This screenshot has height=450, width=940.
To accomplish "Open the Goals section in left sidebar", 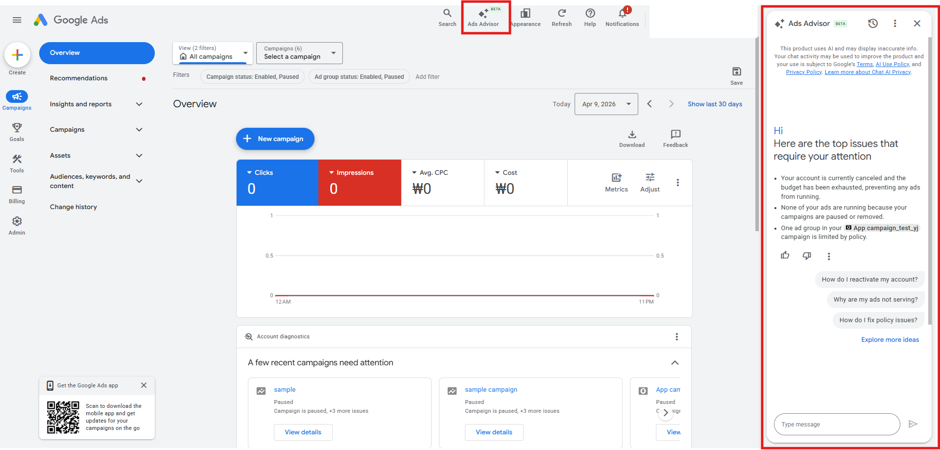I will tap(17, 131).
